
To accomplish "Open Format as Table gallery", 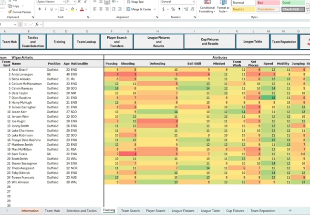I will point(223,7).
